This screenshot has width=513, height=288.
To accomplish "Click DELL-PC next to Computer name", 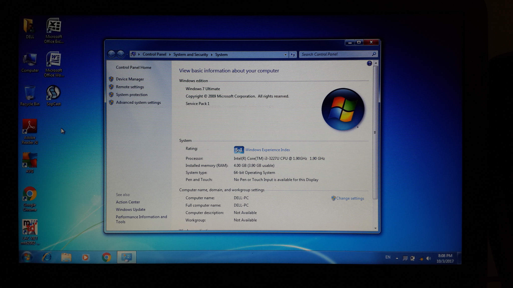I will point(241,198).
